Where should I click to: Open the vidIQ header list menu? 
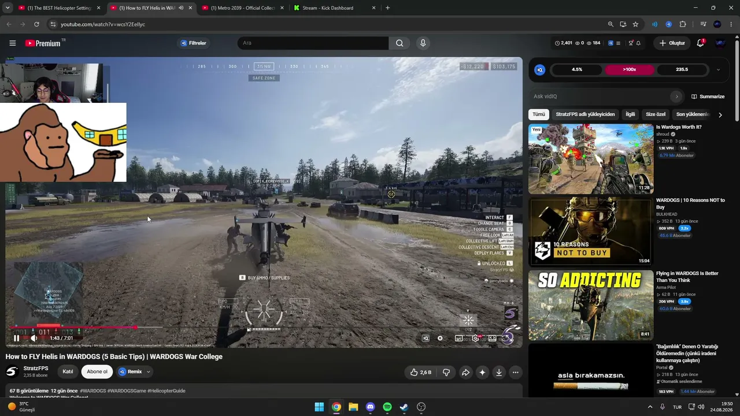point(618,43)
